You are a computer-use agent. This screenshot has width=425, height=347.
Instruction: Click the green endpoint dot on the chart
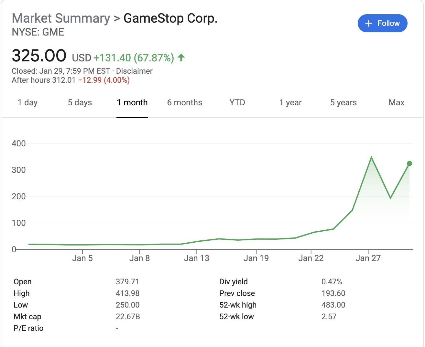tap(409, 163)
